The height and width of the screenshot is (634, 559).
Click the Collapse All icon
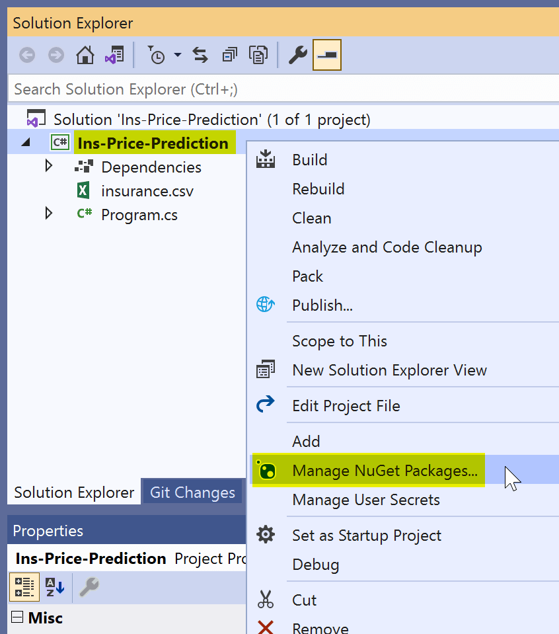click(x=229, y=55)
